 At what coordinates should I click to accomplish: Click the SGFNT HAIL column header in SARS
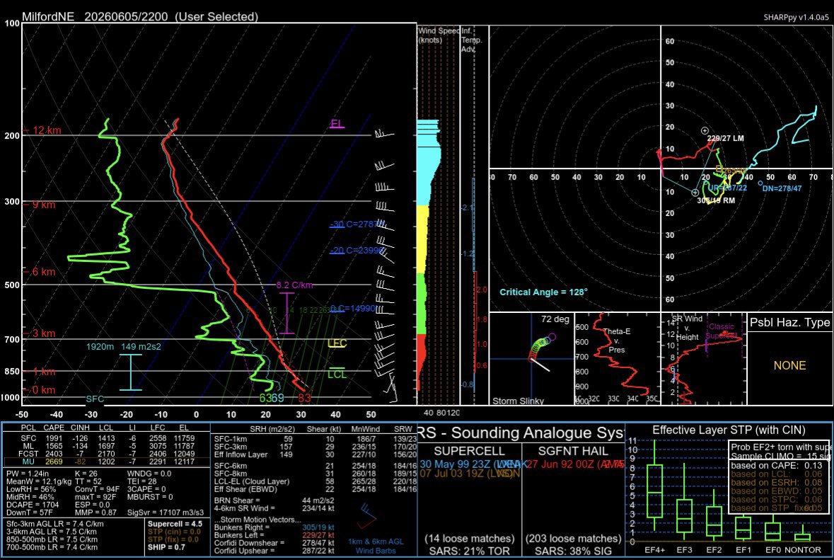(572, 451)
